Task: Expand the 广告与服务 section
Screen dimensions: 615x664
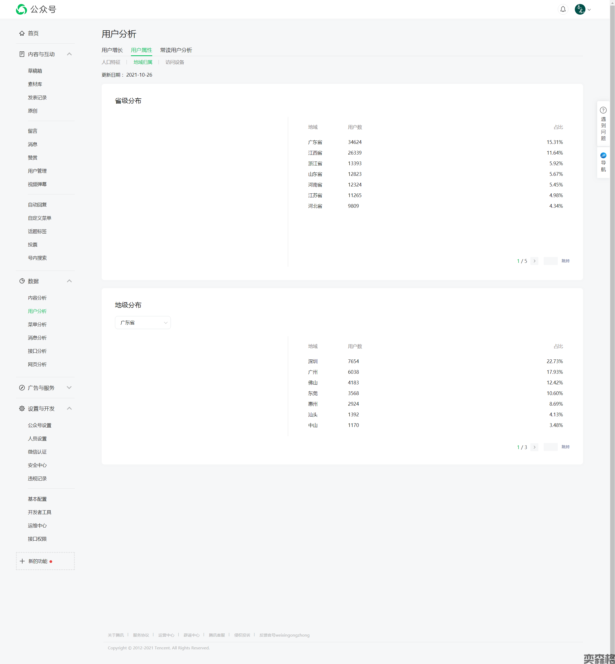Action: tap(69, 388)
